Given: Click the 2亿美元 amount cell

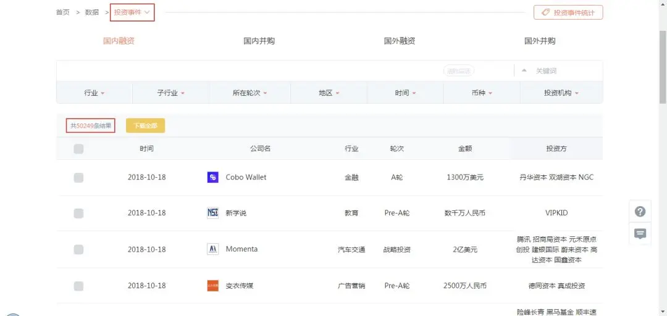Looking at the screenshot, I should tap(465, 250).
